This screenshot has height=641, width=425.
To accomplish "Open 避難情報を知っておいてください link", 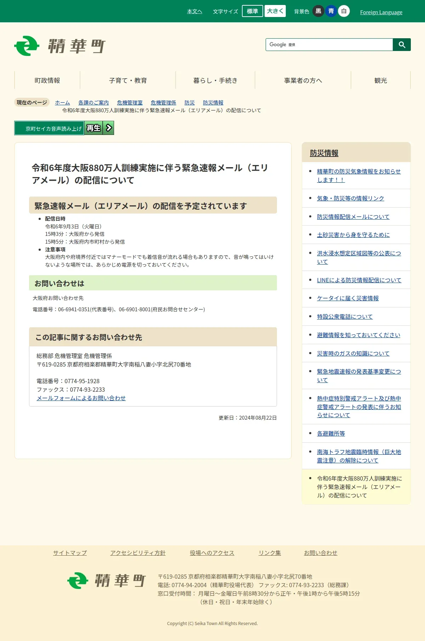I will [x=358, y=335].
